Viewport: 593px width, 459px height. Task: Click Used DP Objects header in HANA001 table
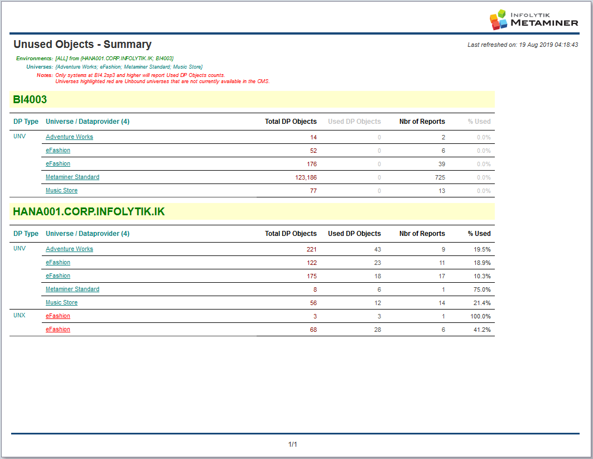pos(354,234)
